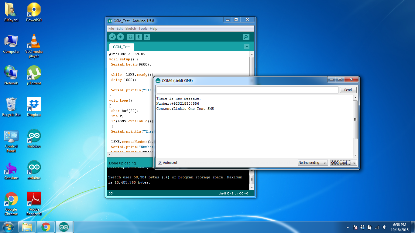Click the Verify sketch checkmark icon
Image resolution: width=415 pixels, height=233 pixels.
[112, 37]
